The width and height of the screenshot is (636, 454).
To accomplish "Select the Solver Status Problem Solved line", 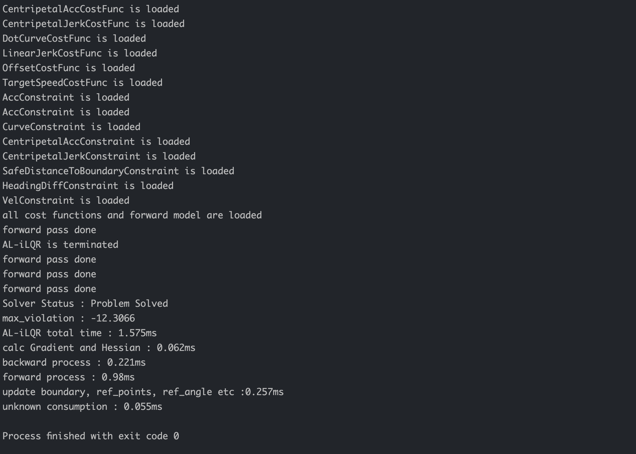I will pos(85,304).
